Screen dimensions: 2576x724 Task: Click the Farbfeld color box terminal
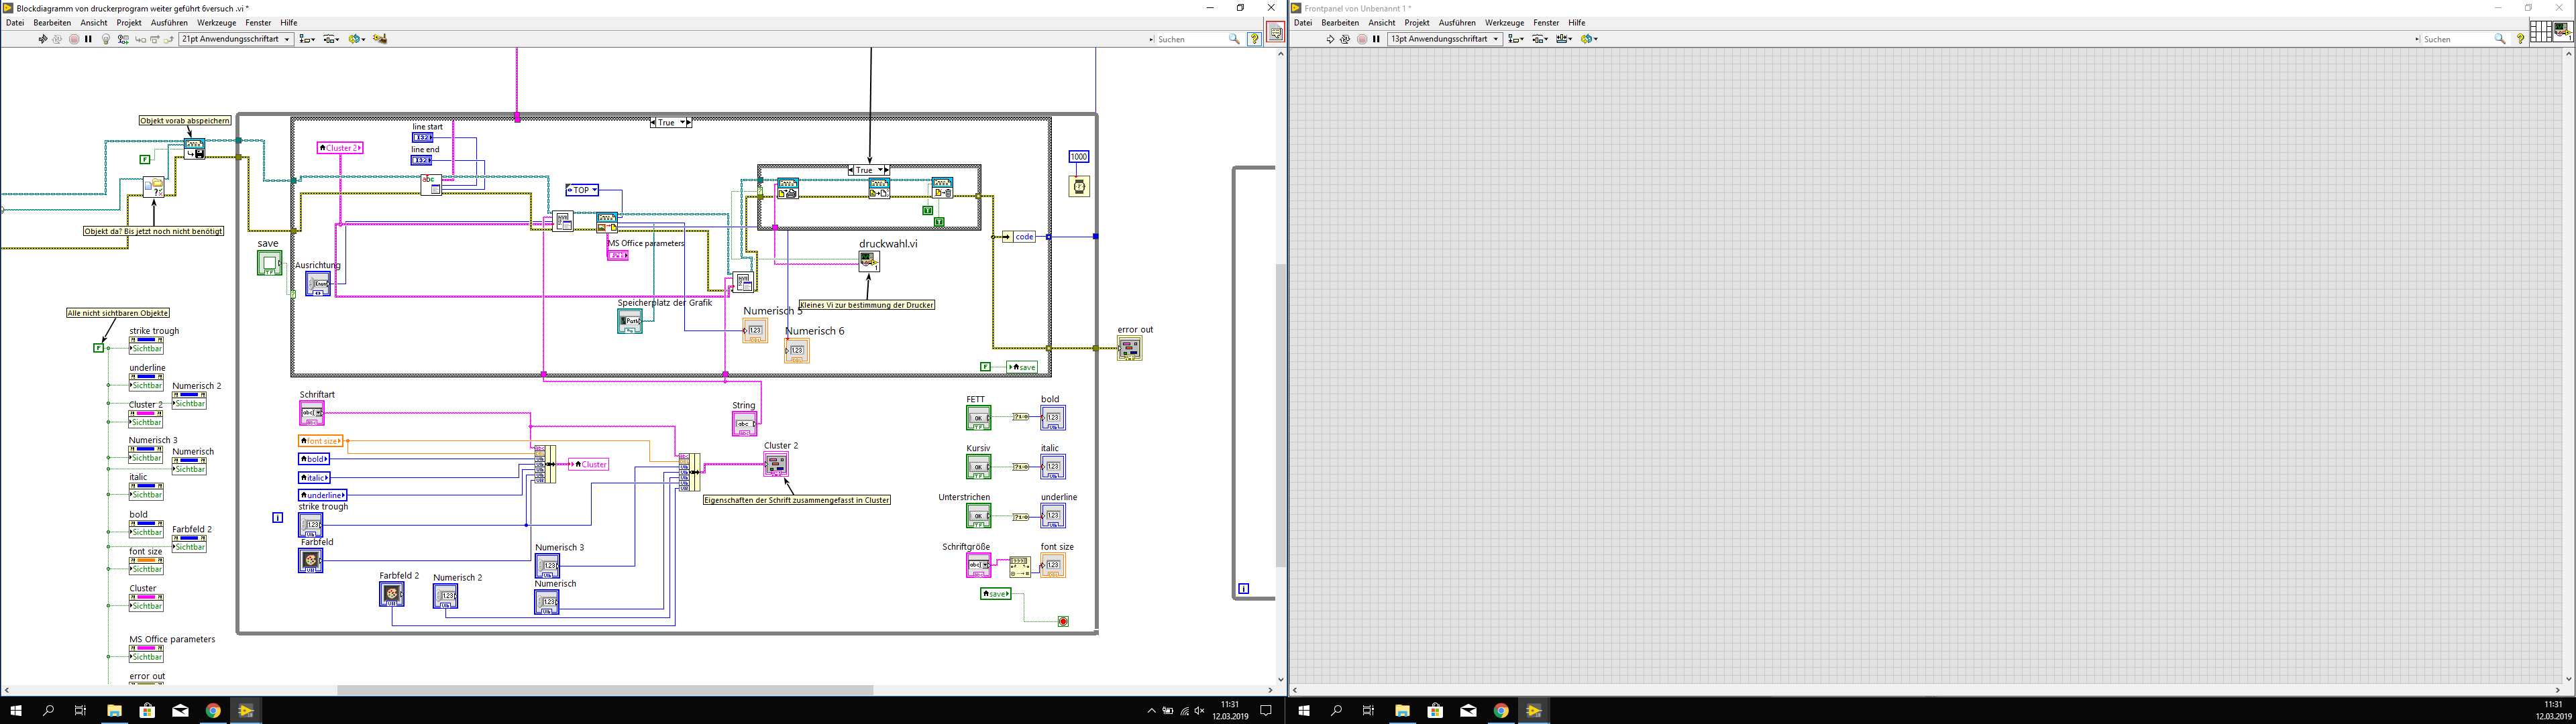310,561
